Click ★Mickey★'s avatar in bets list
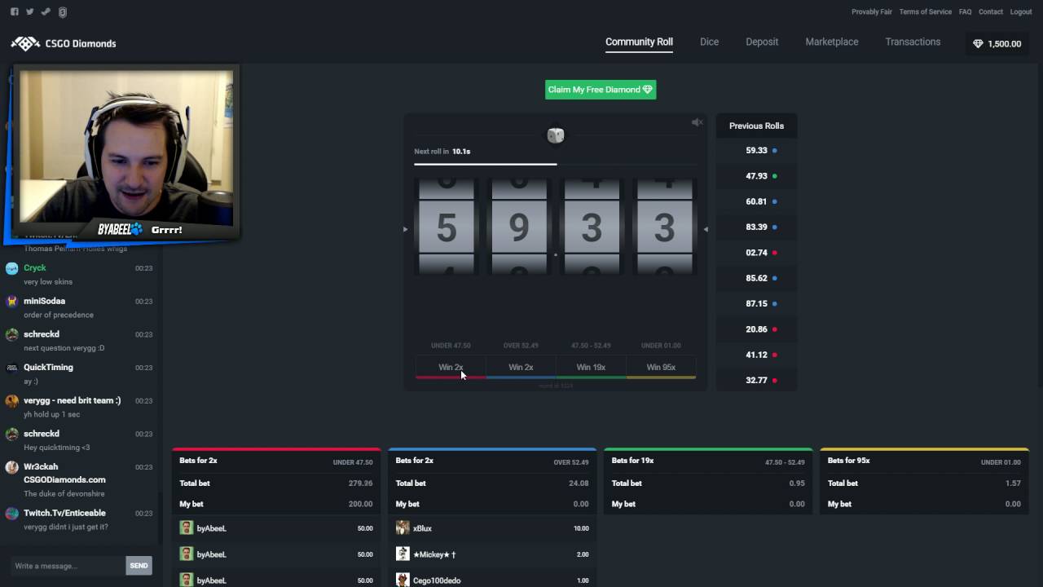The image size is (1043, 587). [403, 554]
